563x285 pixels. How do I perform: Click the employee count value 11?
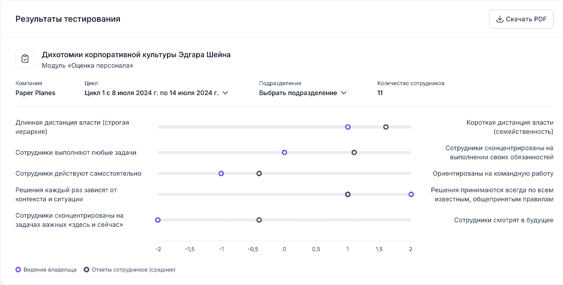click(380, 93)
